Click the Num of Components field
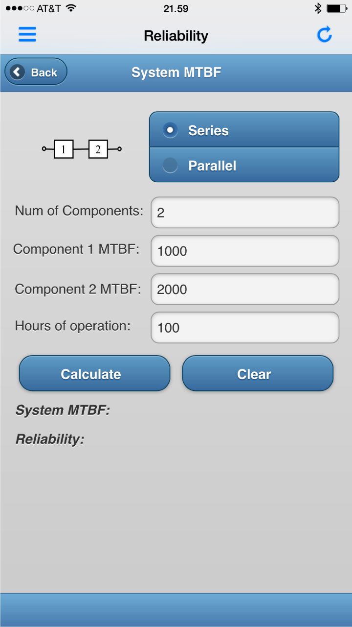Viewport: 352px width, 627px height. click(244, 212)
